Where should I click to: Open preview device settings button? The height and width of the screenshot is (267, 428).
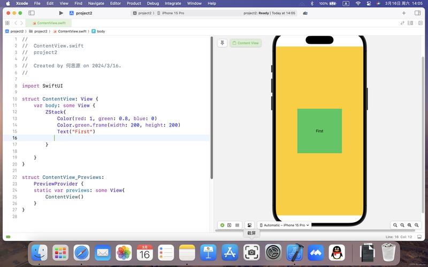pyautogui.click(x=249, y=225)
